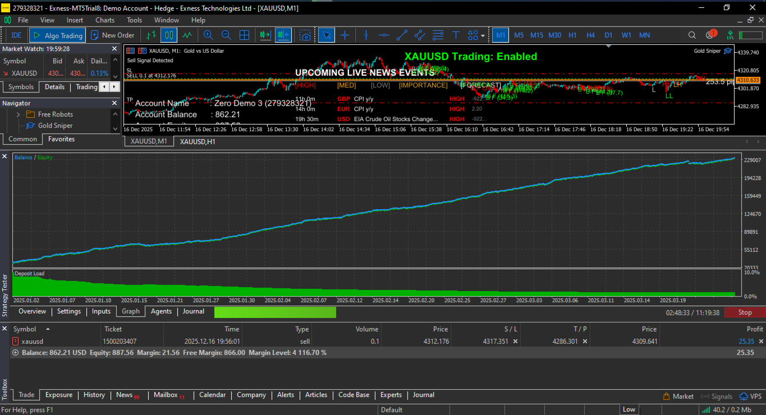Pick the trendline drawing tool
Screen dimensions: 766x415
click(x=402, y=35)
